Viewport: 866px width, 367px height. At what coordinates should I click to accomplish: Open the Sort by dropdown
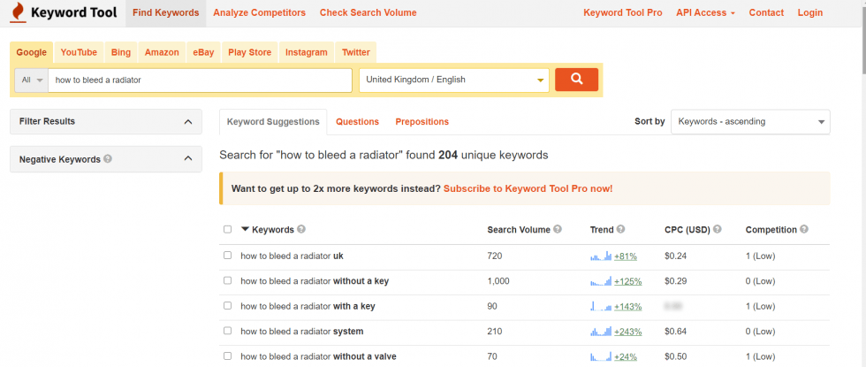(x=750, y=121)
